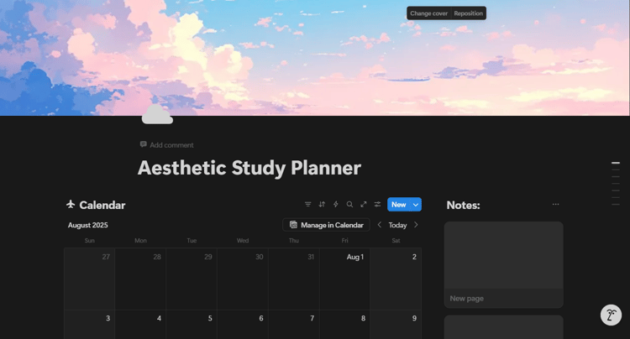Select the calendar day 6 cell

click(243, 325)
